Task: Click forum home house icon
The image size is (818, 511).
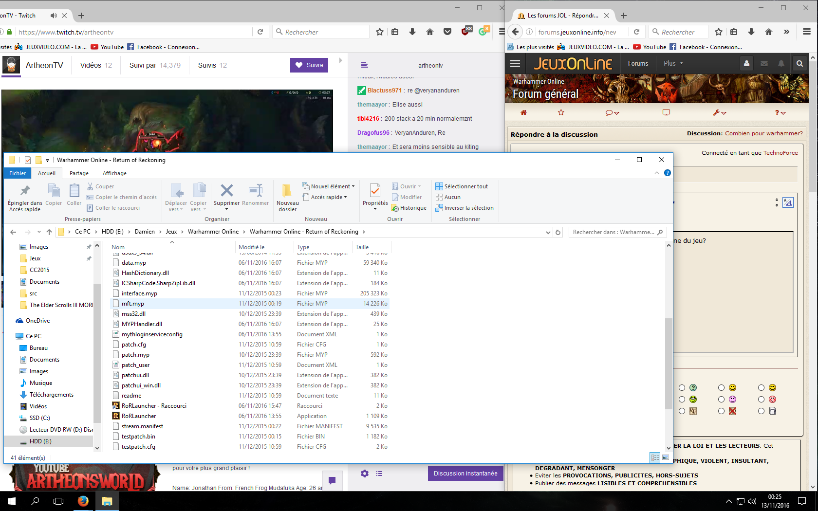Action: [x=523, y=112]
